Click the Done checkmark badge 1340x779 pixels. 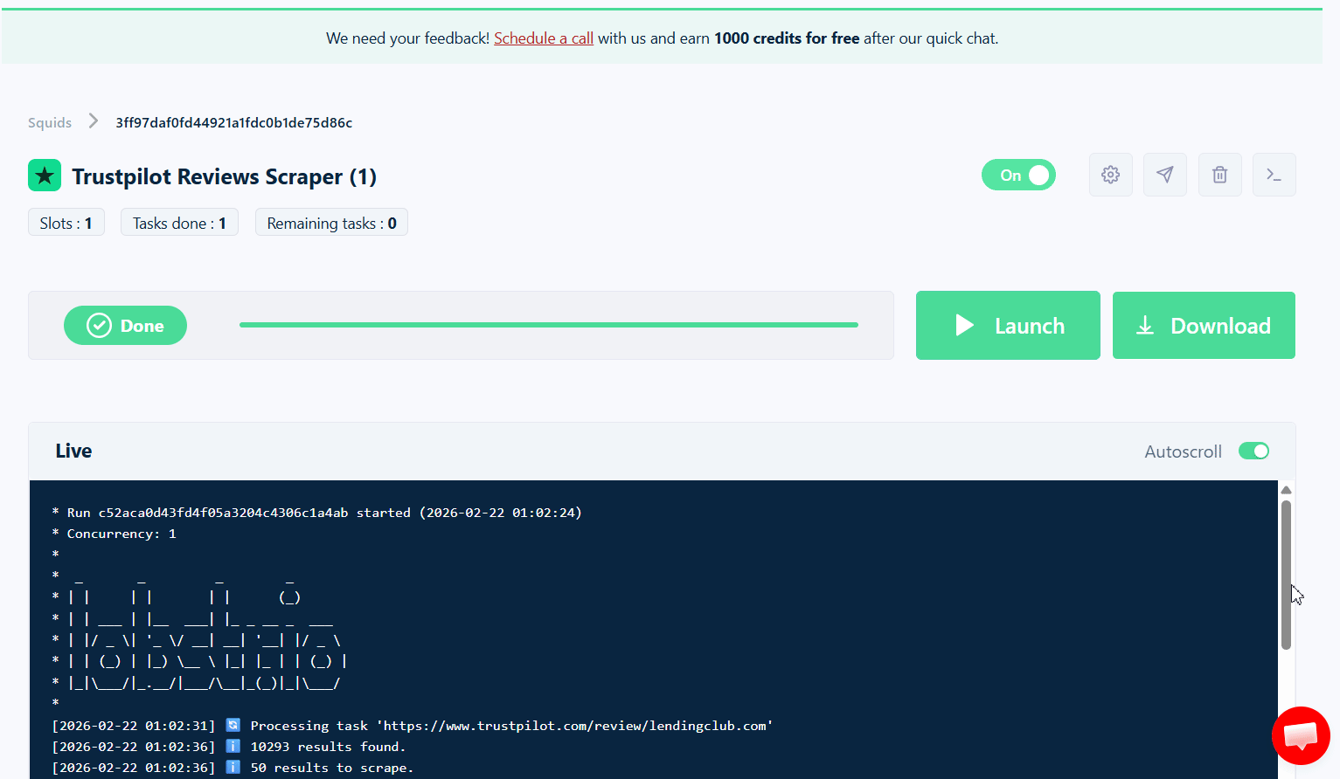[x=125, y=325]
